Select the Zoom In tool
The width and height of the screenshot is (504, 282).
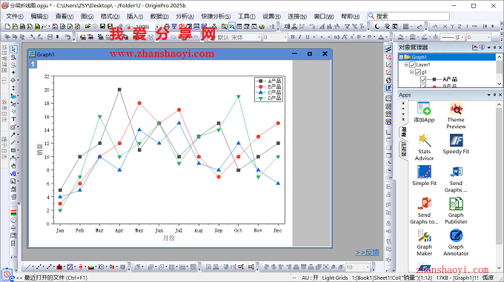point(13,58)
